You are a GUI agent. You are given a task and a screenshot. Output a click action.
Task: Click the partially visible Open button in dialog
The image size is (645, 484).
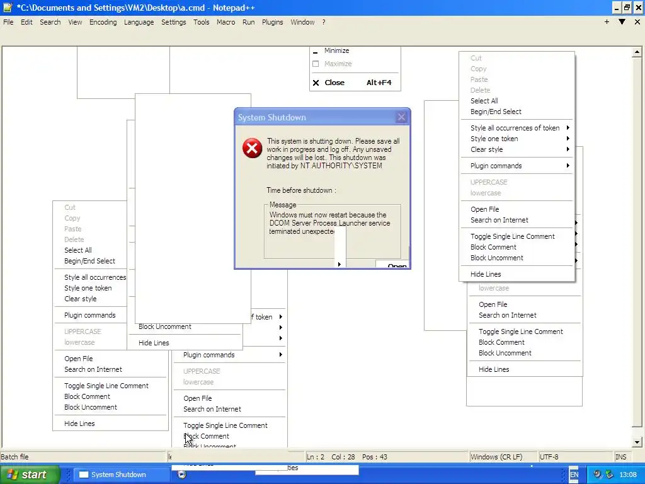393,264
